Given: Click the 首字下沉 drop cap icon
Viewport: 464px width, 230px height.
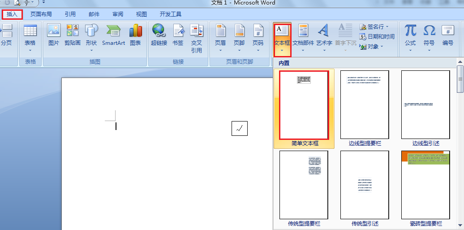Looking at the screenshot, I should point(345,30).
